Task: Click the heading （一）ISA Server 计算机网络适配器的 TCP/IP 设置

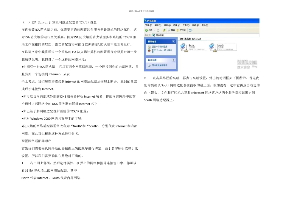Action: point(59,23)
